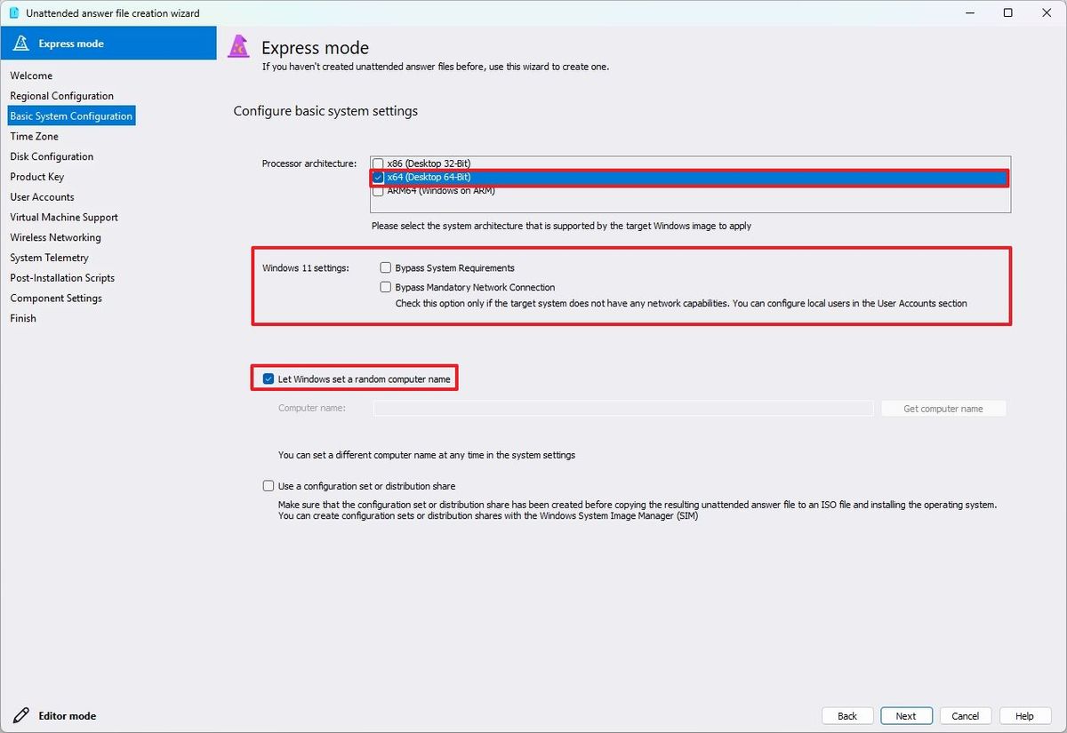Switch to Disk Configuration
The image size is (1067, 733).
(51, 156)
